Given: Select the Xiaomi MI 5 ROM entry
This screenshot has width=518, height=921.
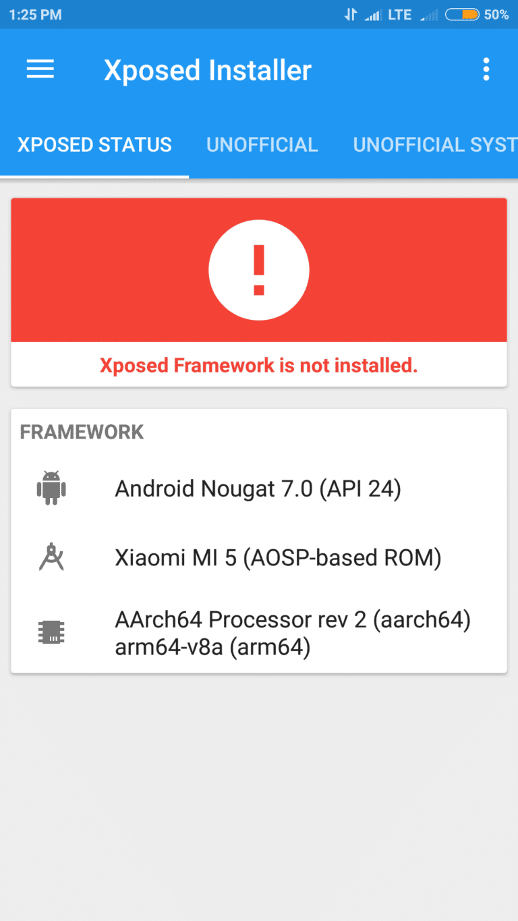Looking at the screenshot, I should 278,557.
